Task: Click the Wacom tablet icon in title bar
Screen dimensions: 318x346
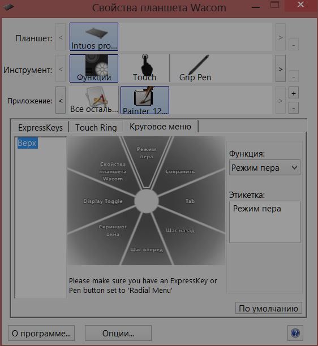Action: point(8,7)
